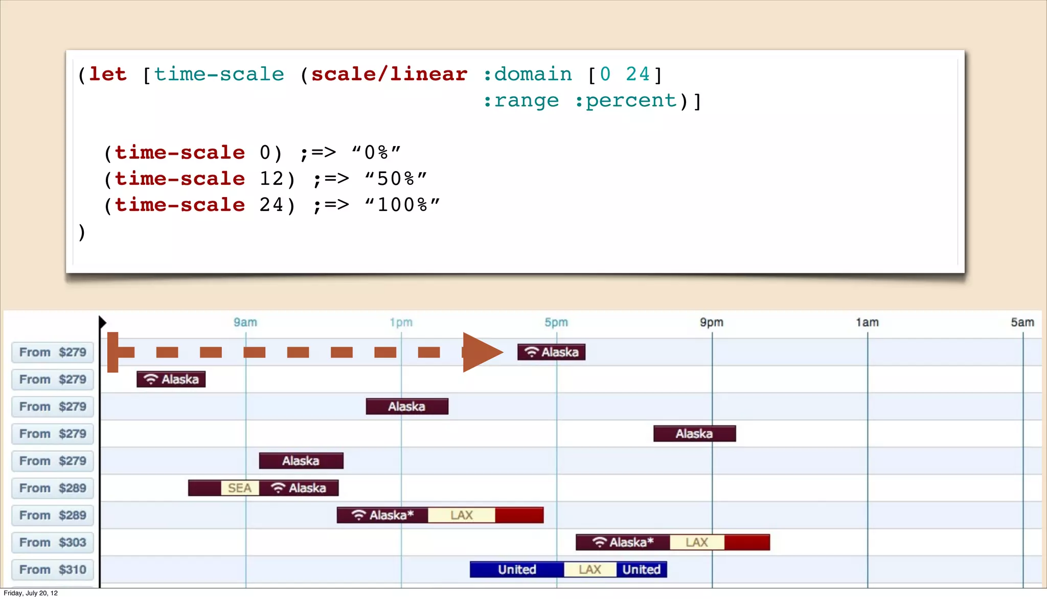Click the LAX layover in the $289 row
Image resolution: width=1047 pixels, height=599 pixels.
tap(462, 515)
